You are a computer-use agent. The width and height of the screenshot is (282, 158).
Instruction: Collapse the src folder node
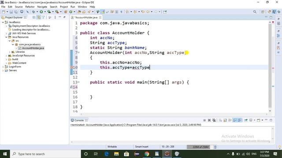(x=10, y=41)
